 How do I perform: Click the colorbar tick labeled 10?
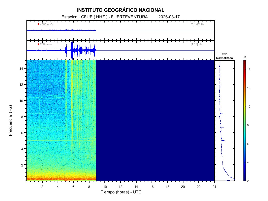click(x=249, y=107)
